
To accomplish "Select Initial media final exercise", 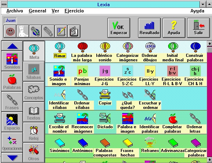I will coord(173,52).
